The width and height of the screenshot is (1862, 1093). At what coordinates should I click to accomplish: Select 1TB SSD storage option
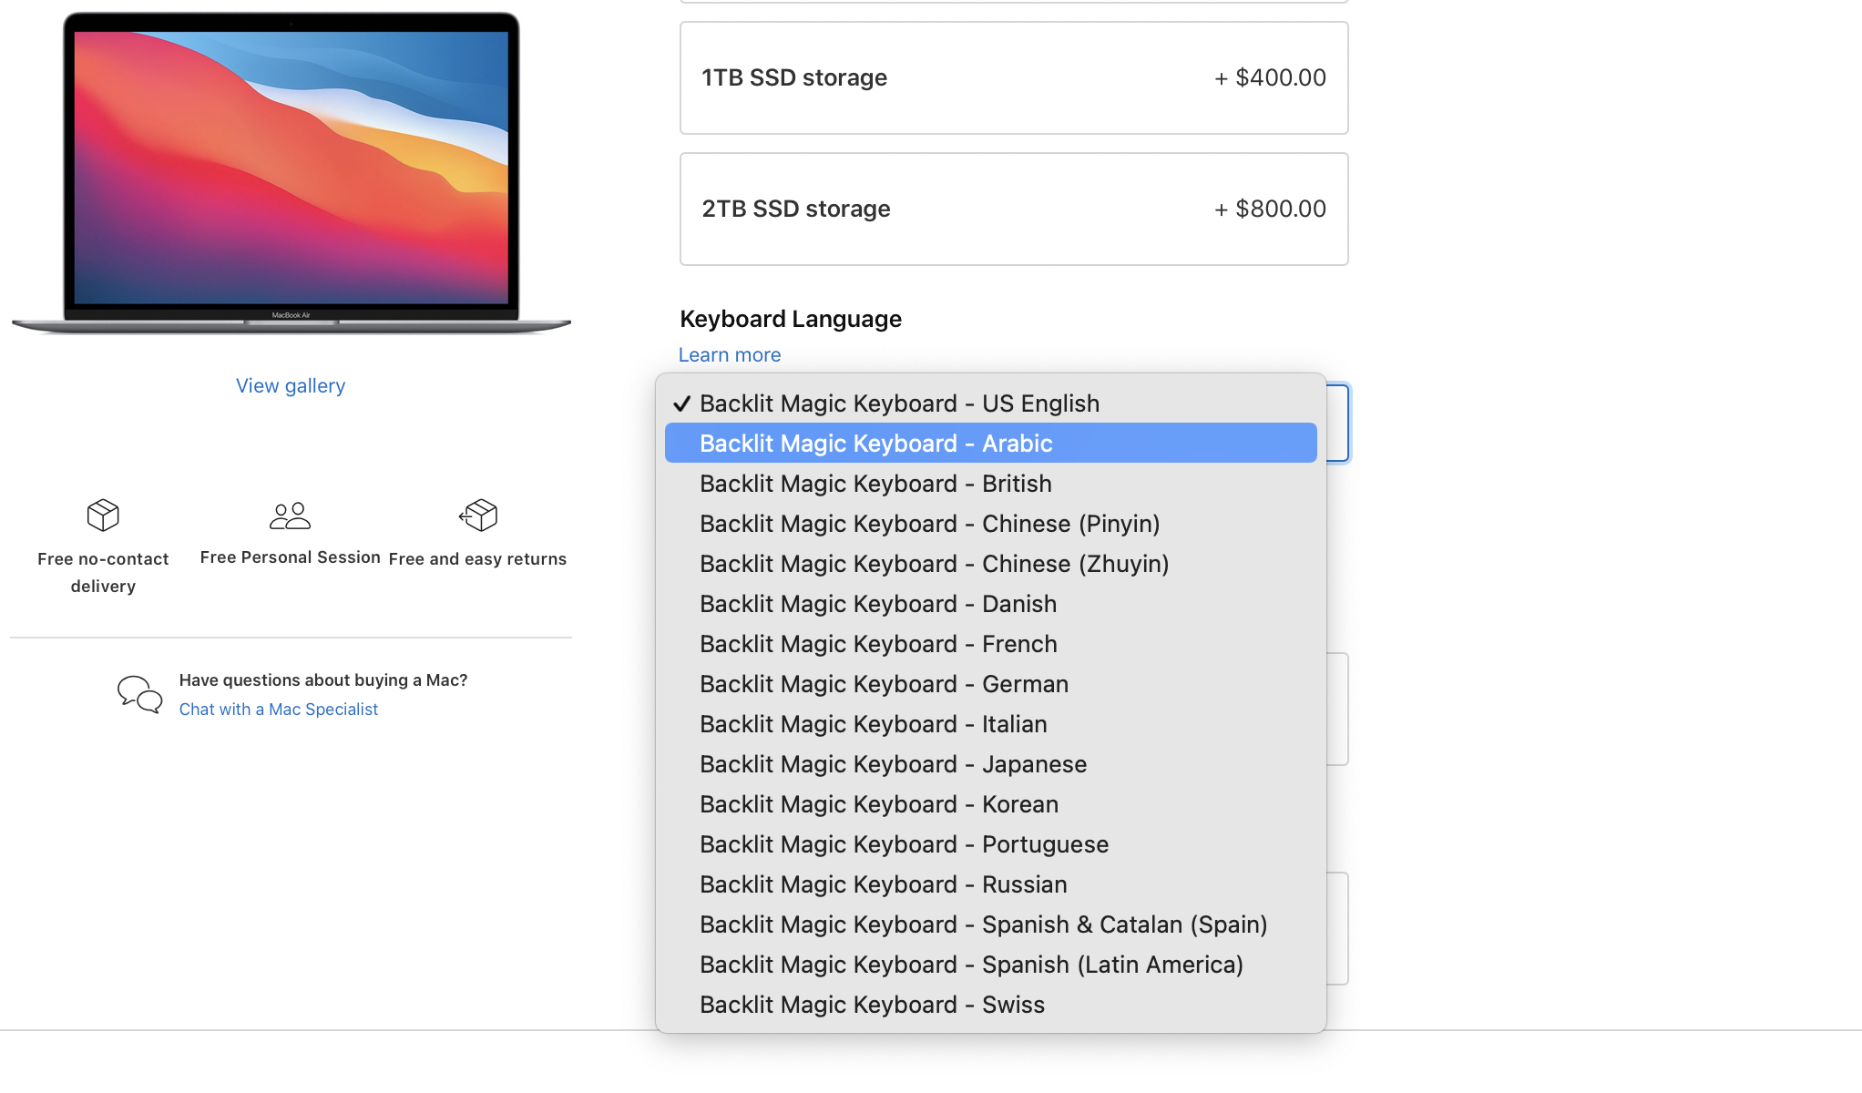click(1013, 78)
